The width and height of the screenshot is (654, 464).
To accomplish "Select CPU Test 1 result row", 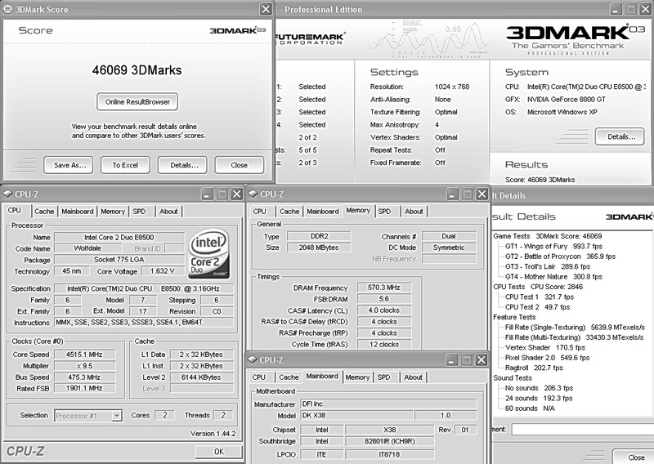I will point(540,297).
